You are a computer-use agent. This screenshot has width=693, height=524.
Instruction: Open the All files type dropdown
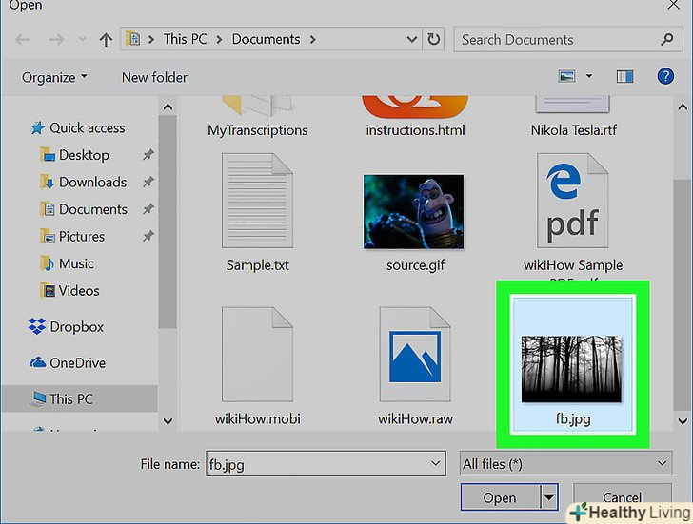(x=565, y=464)
